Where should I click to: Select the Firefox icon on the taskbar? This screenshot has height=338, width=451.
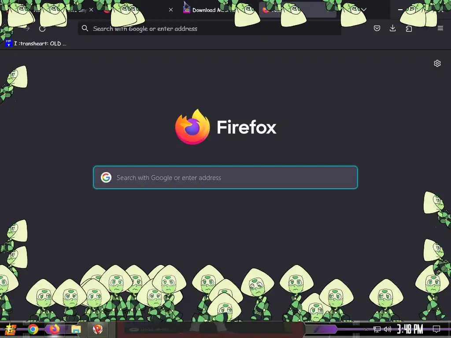click(54, 329)
